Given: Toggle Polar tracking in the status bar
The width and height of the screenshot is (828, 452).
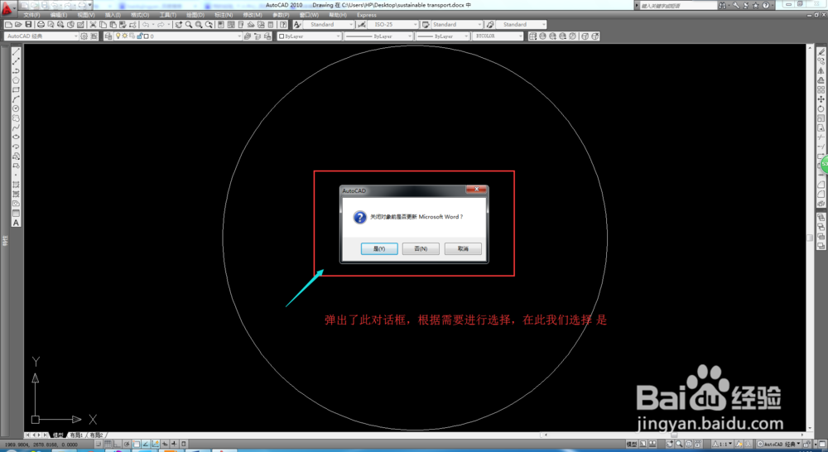Looking at the screenshot, I should tap(127, 444).
